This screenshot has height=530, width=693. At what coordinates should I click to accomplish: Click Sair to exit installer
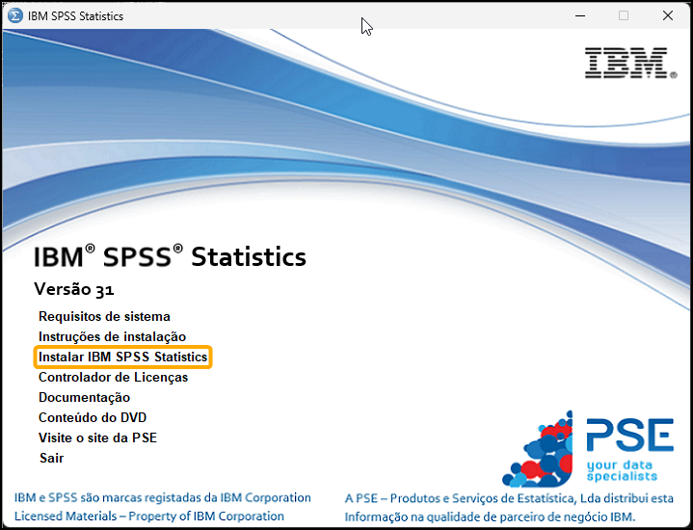(51, 458)
